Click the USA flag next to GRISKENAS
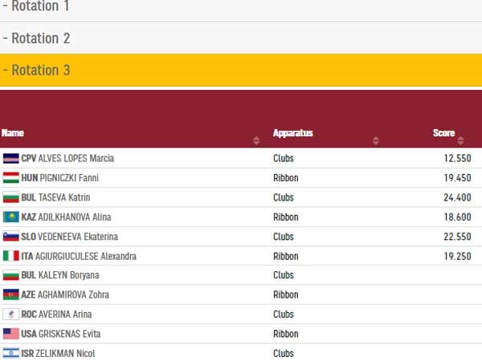The width and height of the screenshot is (482, 361). pyautogui.click(x=10, y=334)
